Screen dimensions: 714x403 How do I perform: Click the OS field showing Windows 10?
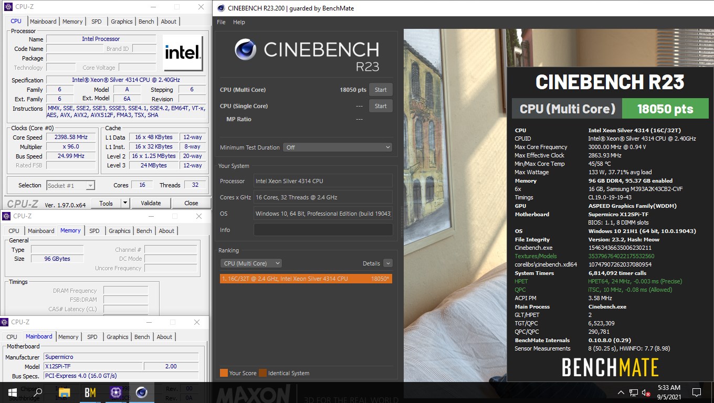[323, 214]
